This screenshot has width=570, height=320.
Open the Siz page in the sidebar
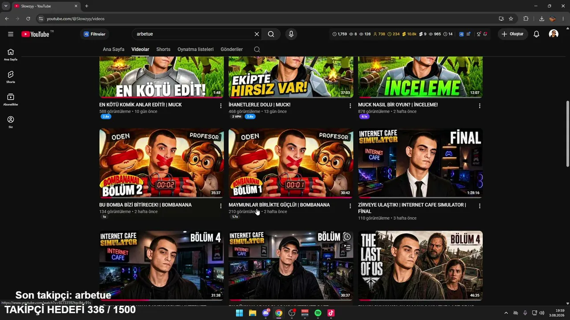coord(11,122)
